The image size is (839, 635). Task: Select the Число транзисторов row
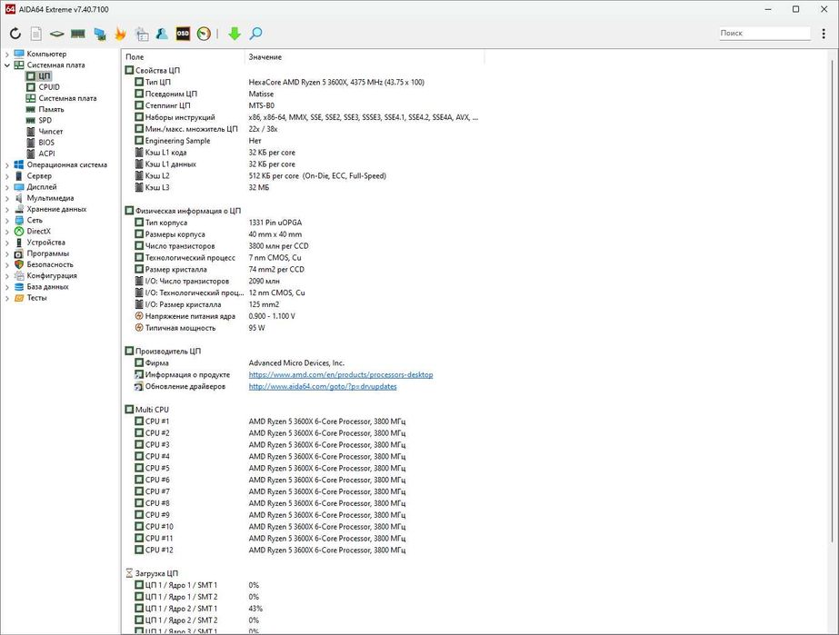click(x=305, y=246)
